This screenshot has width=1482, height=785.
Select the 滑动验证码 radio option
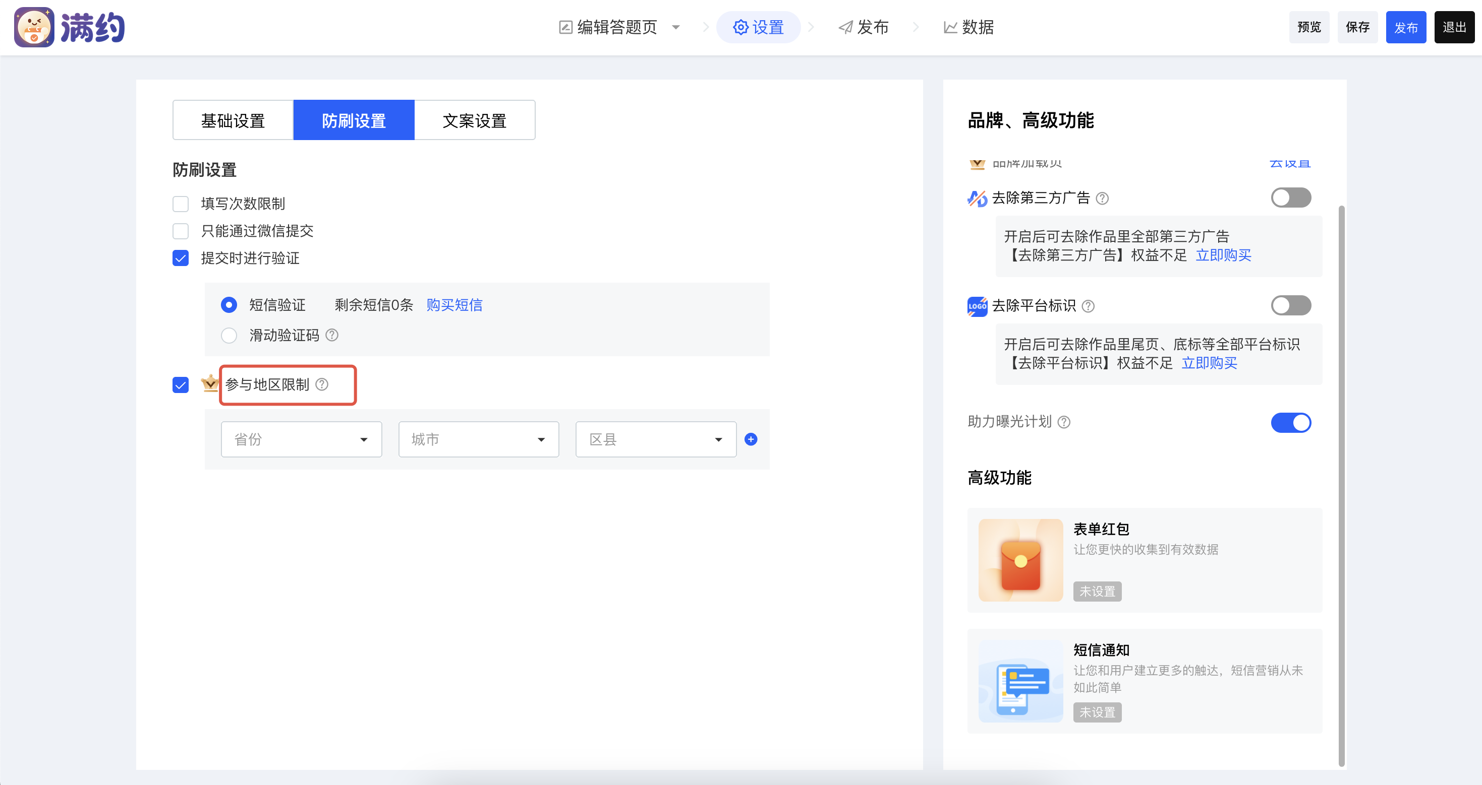coord(229,336)
